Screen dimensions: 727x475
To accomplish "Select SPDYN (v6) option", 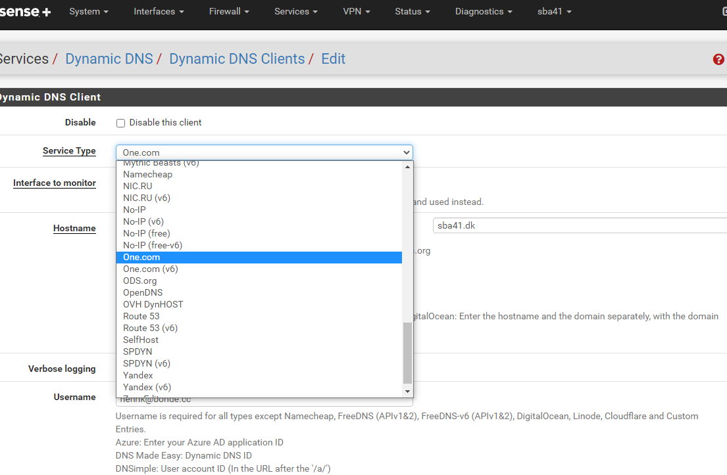I will [259, 363].
